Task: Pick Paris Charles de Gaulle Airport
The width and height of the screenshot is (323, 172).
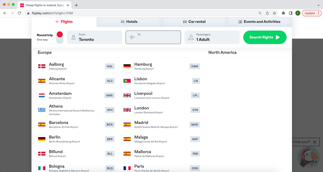Action: click(161, 168)
